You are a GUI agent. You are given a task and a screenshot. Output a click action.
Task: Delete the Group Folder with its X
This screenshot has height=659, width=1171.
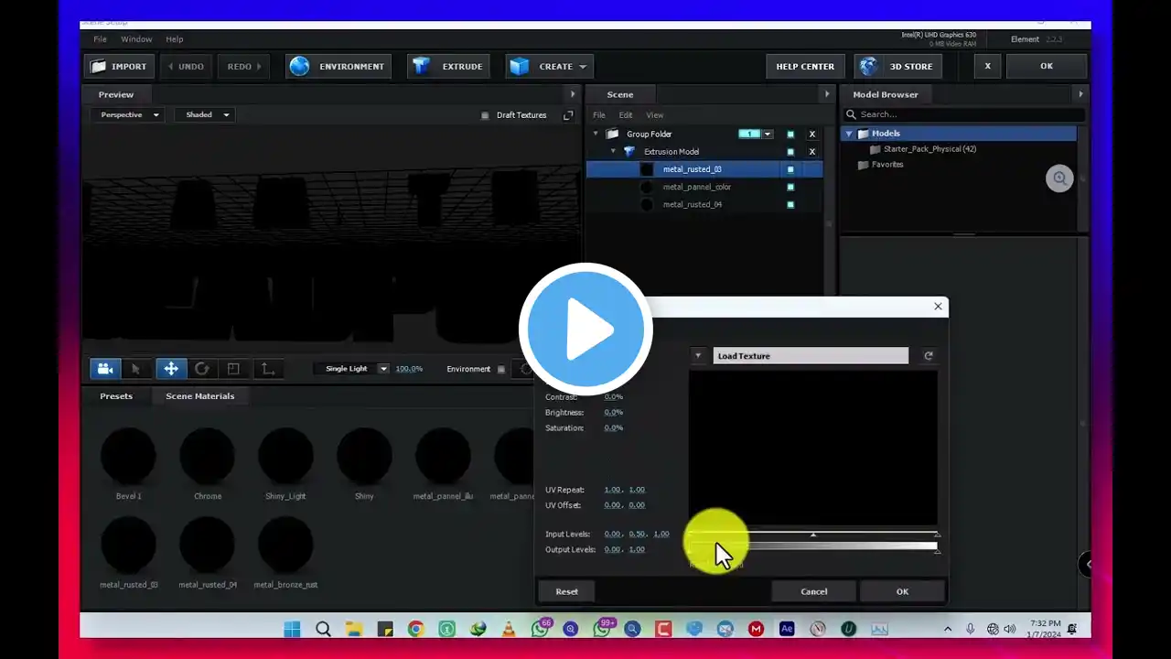811,134
